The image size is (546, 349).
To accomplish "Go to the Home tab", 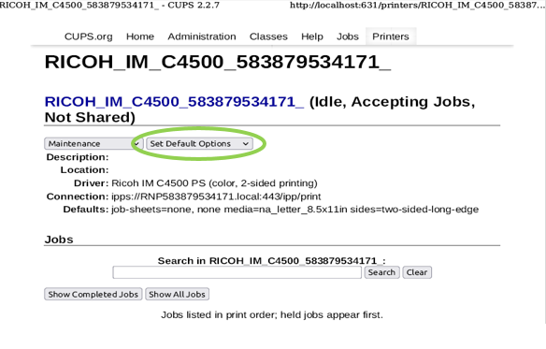I will [140, 36].
